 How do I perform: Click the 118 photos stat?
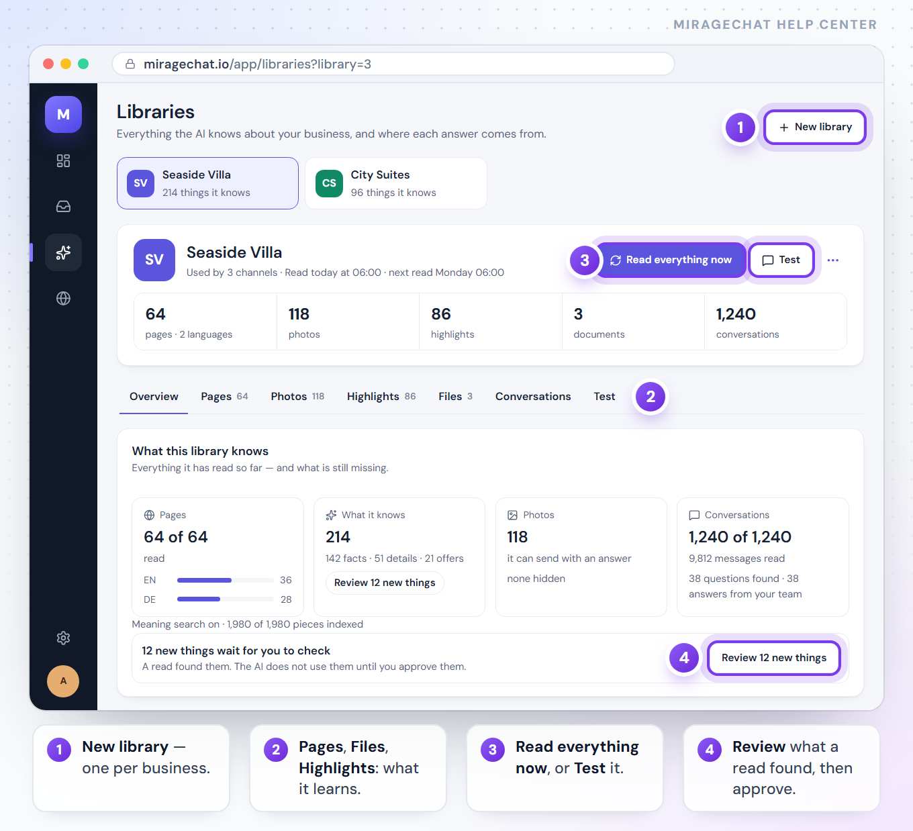point(348,322)
